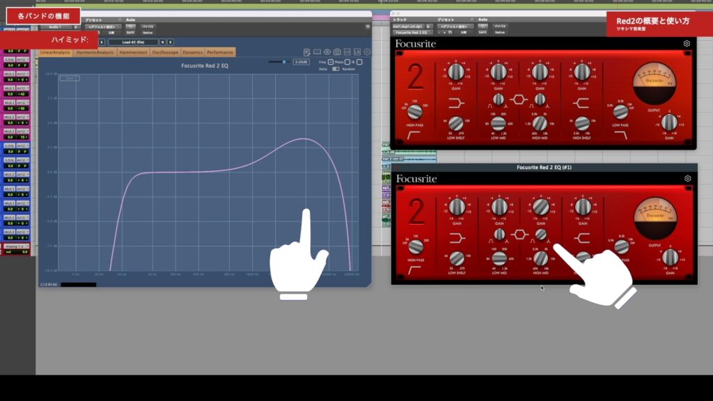This screenshot has height=401, width=713.
Task: Click the HIGH PASS knob in upper Red 2
Action: (x=415, y=111)
